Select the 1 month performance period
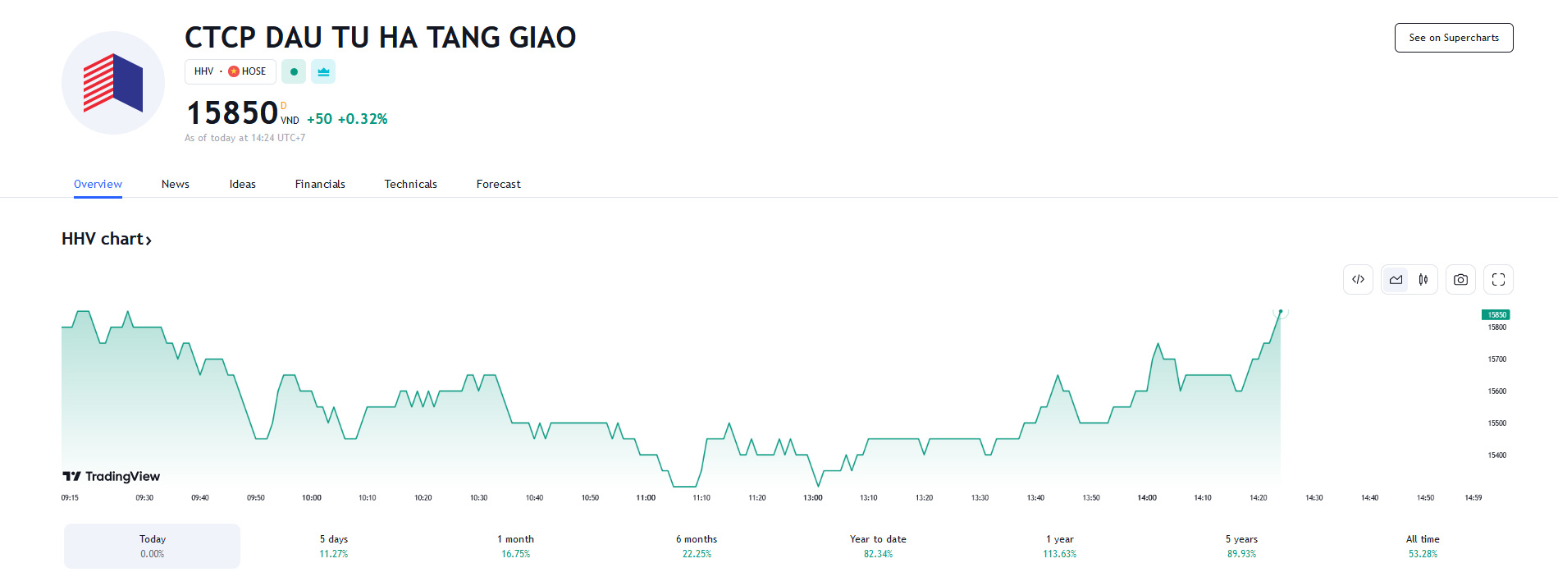 tap(515, 545)
